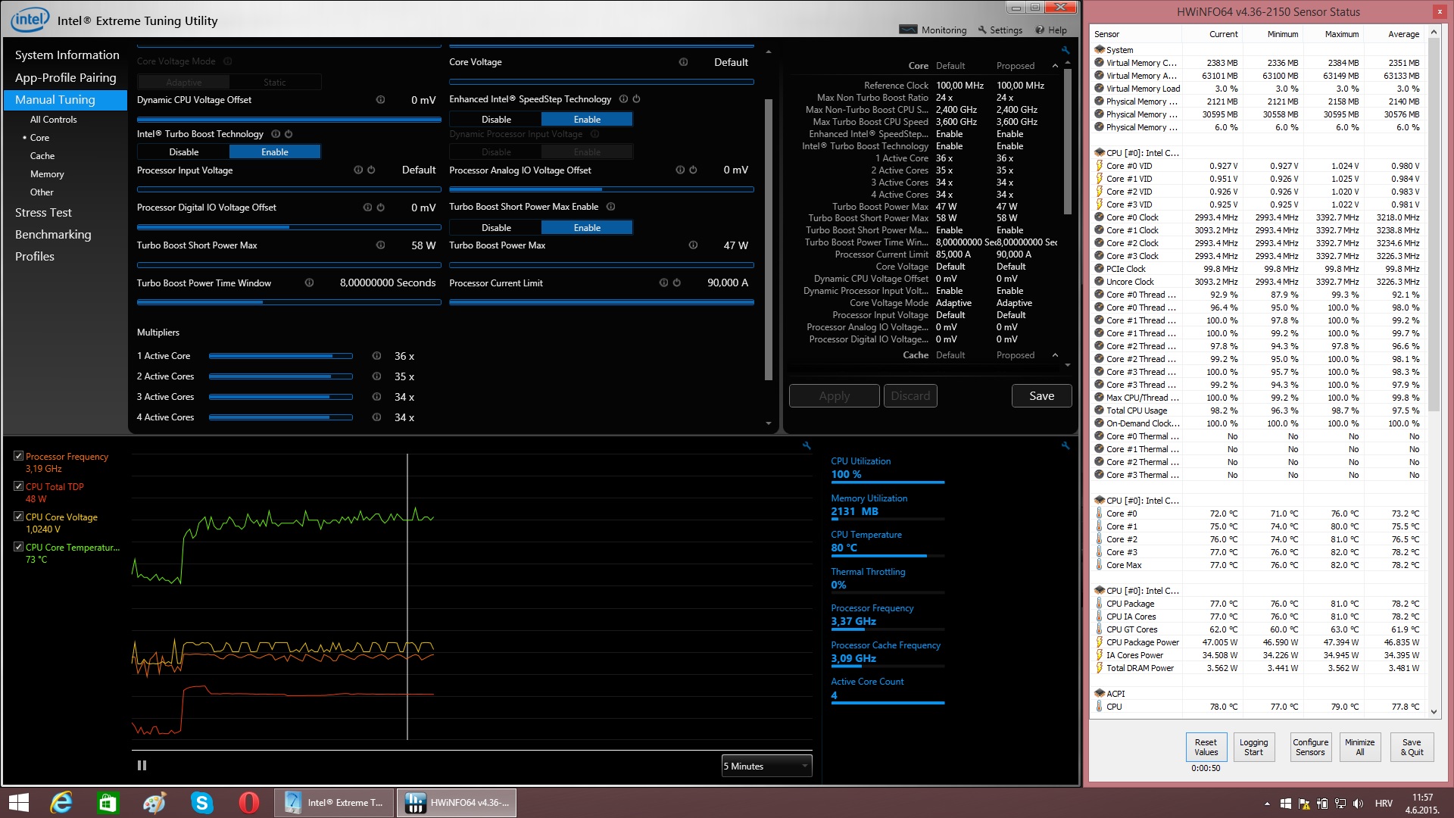Click info icon next to Core Voltage

click(683, 62)
